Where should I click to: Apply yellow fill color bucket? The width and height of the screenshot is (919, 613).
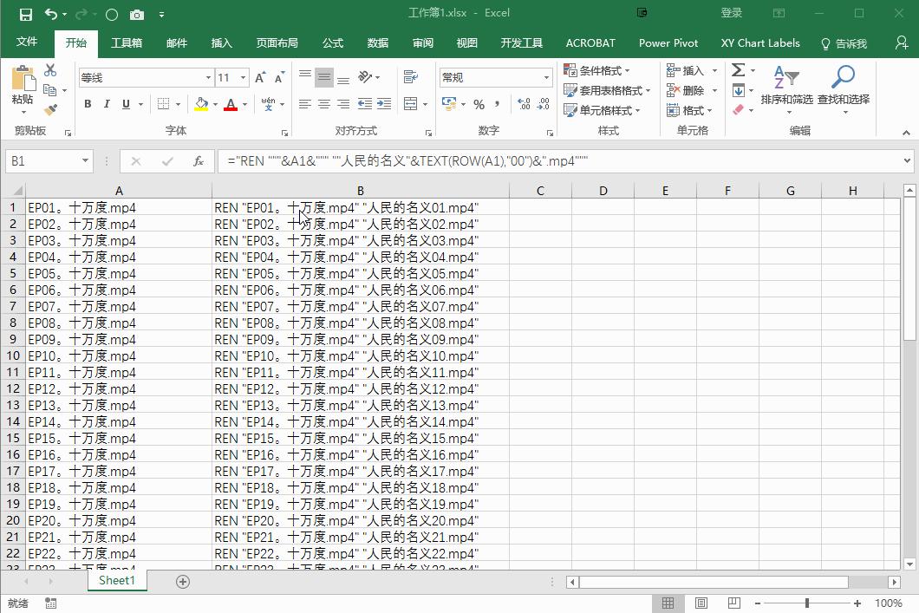point(201,104)
